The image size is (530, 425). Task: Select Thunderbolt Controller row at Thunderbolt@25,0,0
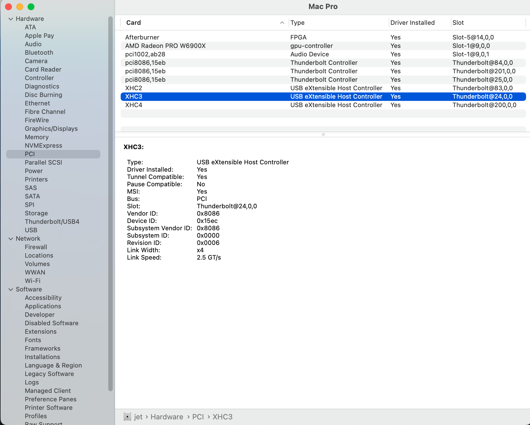pyautogui.click(x=323, y=80)
